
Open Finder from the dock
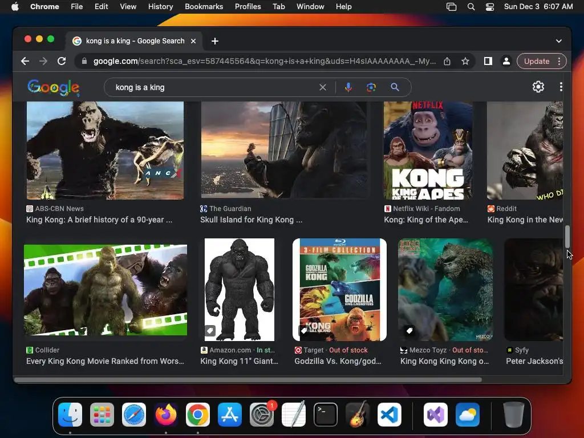[x=70, y=415]
